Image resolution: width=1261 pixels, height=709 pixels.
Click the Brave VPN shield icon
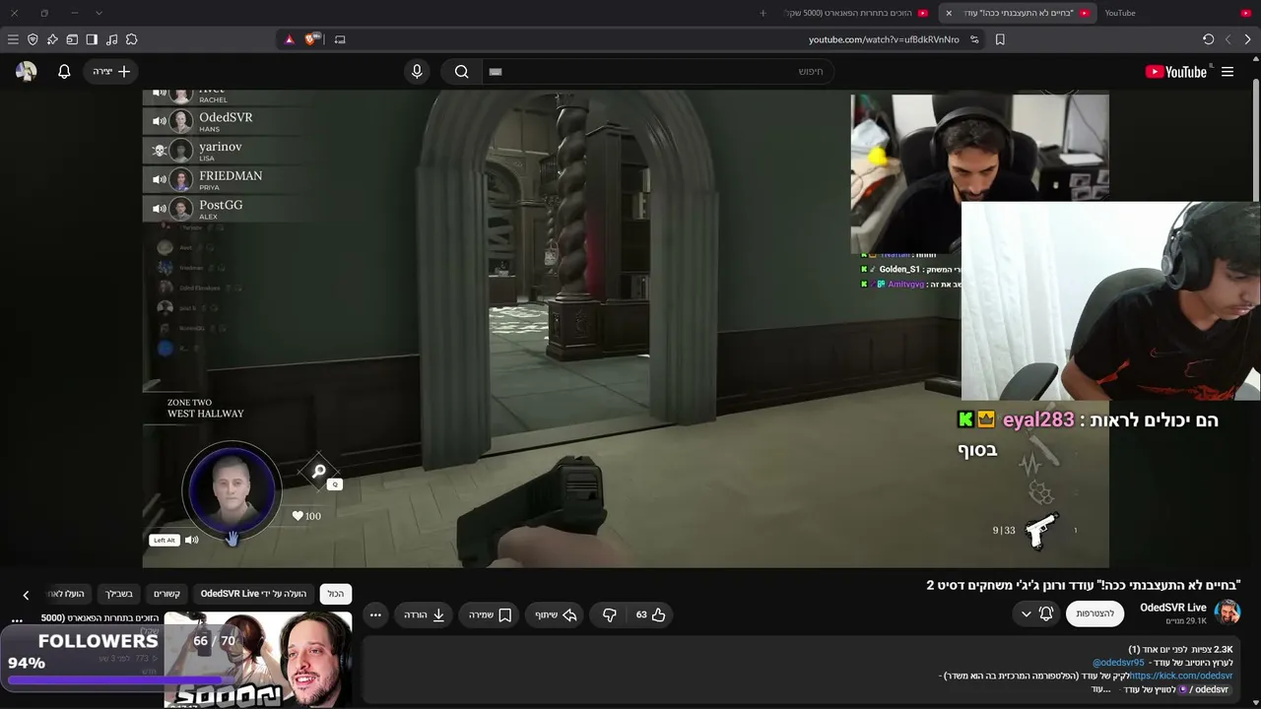click(33, 39)
